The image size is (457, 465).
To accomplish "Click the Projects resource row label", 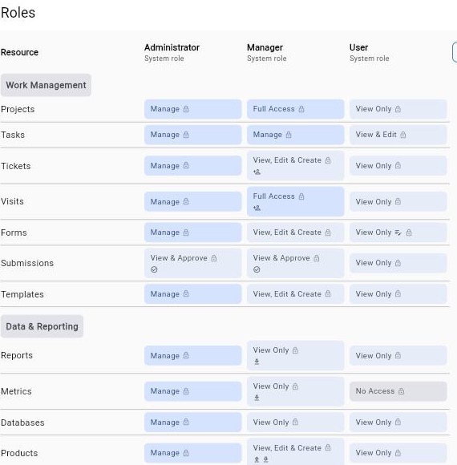I will coord(18,109).
